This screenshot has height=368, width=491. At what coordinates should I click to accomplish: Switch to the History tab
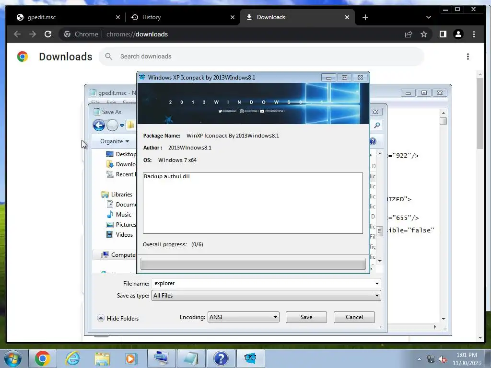point(182,17)
